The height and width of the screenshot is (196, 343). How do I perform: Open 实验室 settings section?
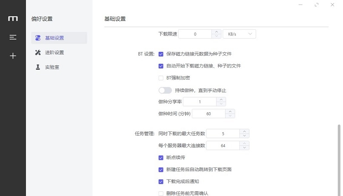[x=52, y=67]
